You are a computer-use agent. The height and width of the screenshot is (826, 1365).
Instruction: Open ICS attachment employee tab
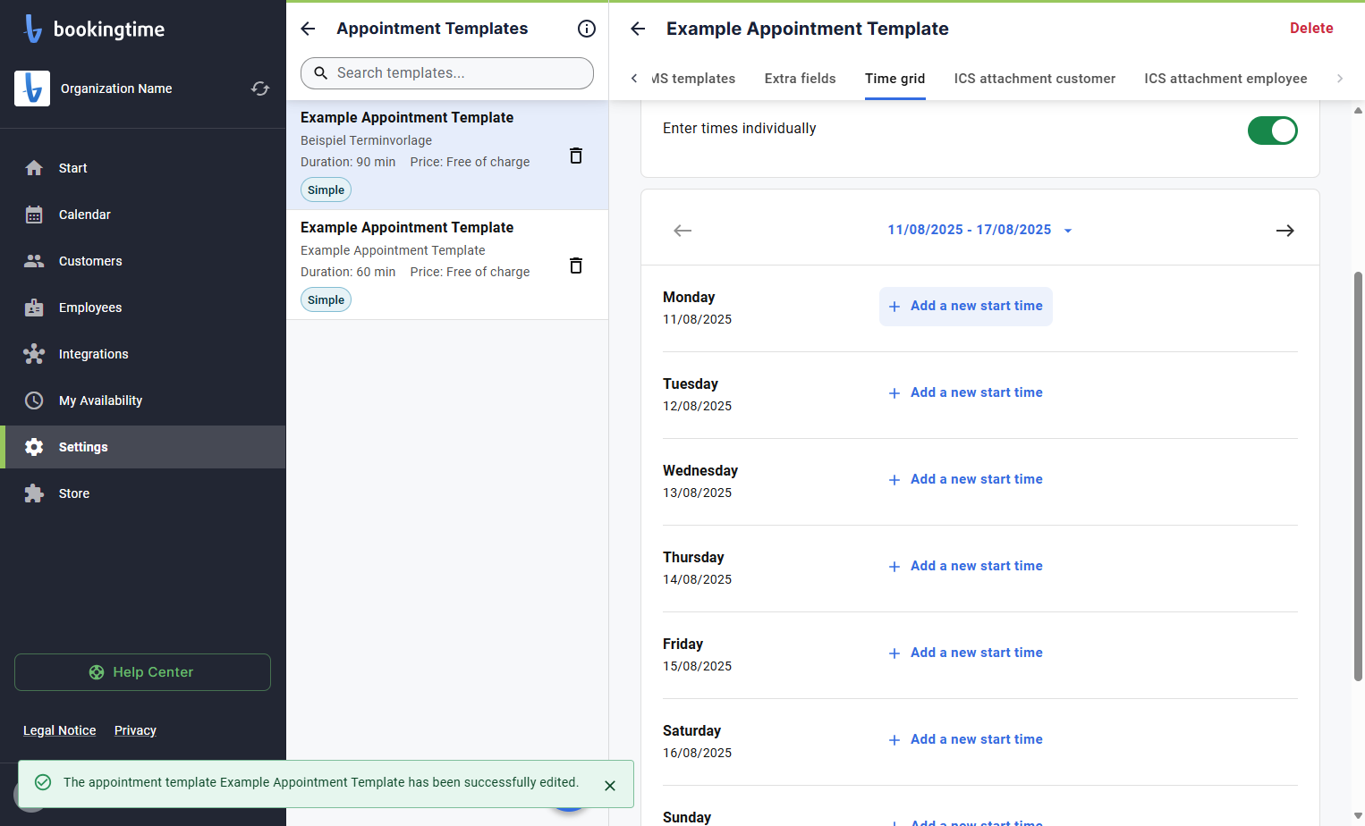point(1225,79)
